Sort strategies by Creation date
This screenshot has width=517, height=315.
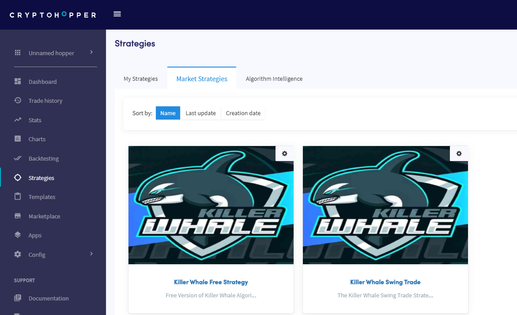coord(243,113)
